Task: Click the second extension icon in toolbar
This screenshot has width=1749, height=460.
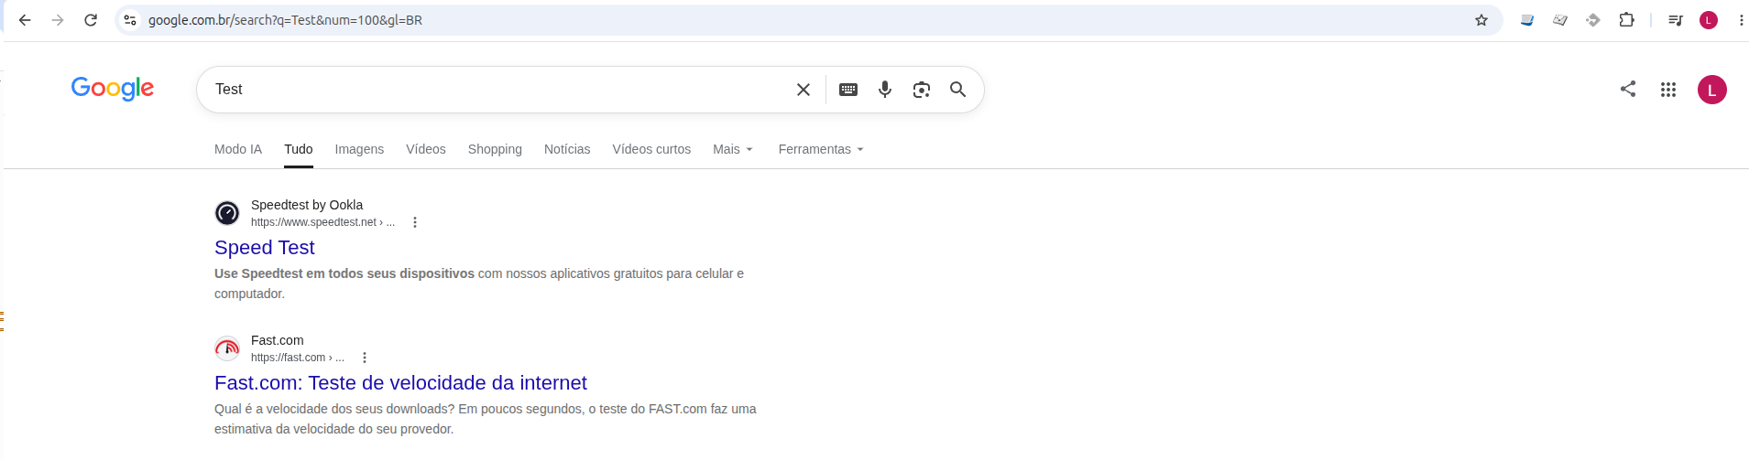Action: [1560, 20]
